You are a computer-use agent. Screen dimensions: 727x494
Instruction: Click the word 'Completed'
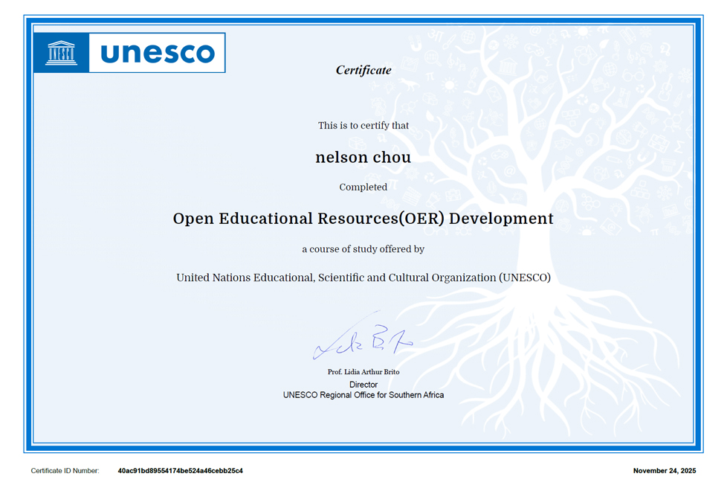coord(363,187)
